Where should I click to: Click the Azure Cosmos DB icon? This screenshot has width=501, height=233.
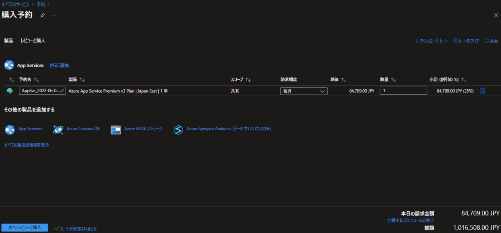(x=58, y=129)
